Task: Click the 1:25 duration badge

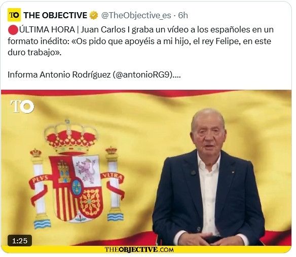Action: [20, 241]
